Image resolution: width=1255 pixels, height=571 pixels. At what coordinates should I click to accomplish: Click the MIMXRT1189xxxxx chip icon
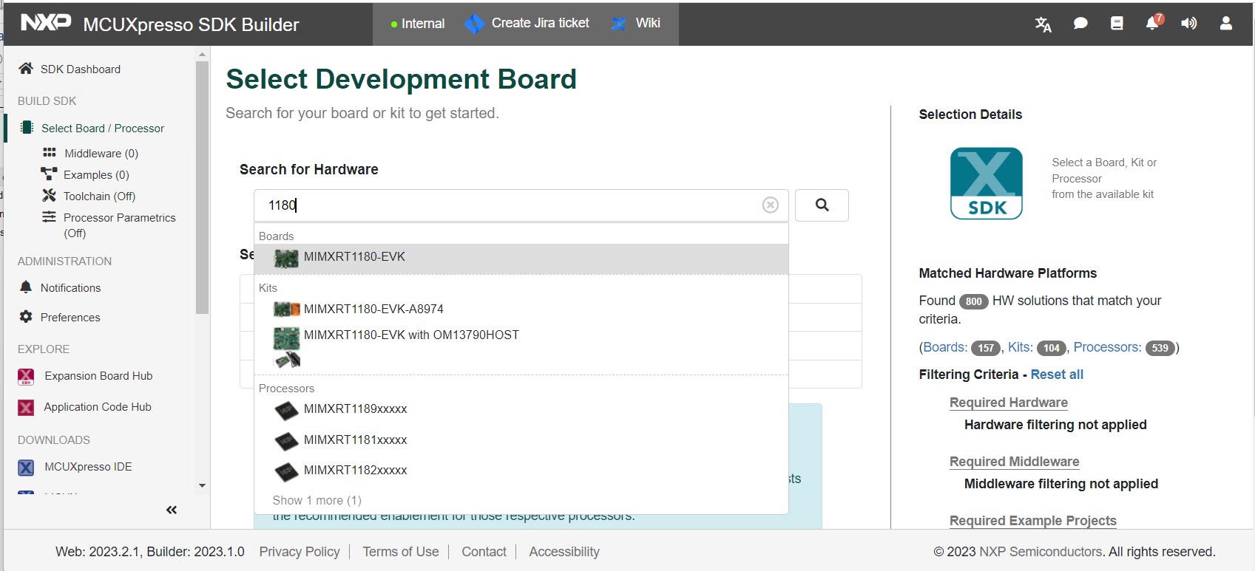[x=286, y=409]
